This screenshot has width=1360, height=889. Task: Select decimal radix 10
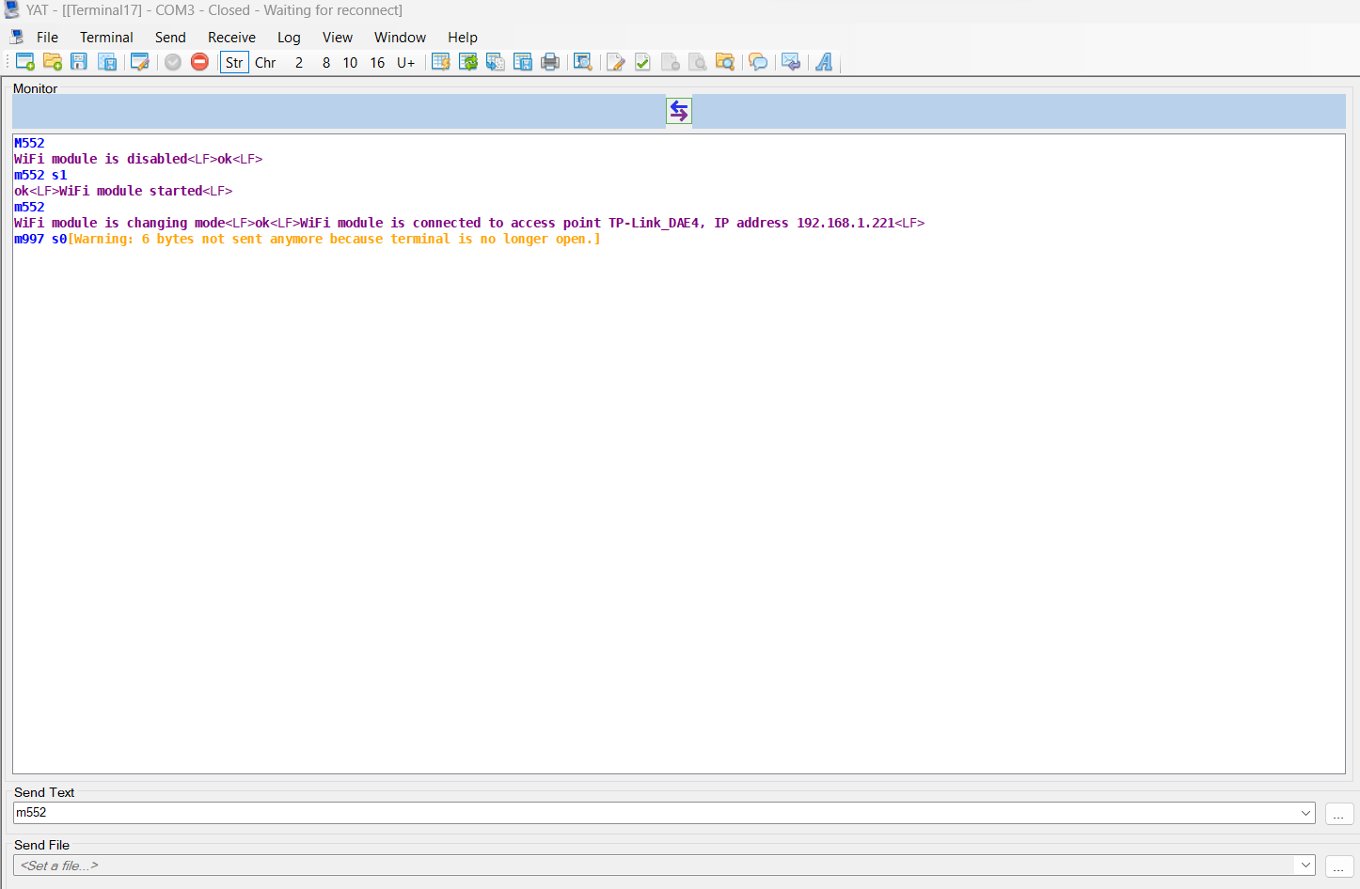(350, 63)
